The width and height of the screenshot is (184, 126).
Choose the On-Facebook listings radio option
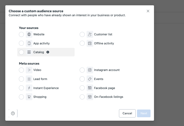(x=82, y=97)
